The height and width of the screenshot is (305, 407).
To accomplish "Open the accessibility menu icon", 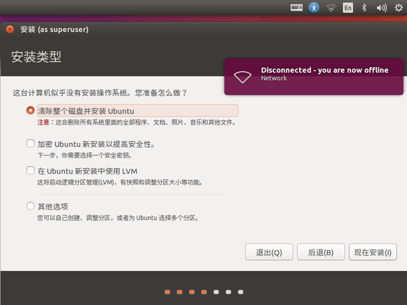I will (314, 8).
